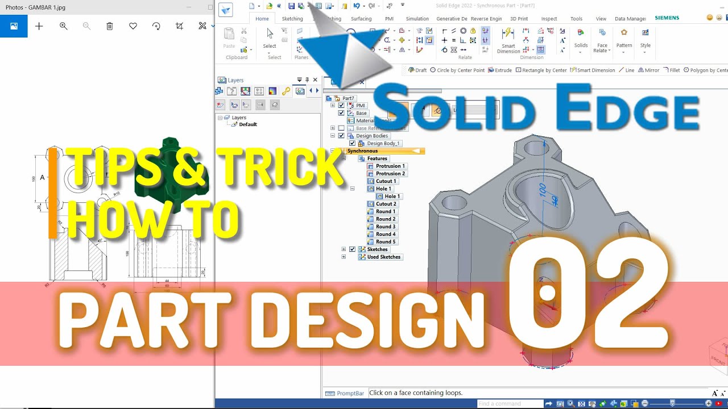728x409 pixels.
Task: Expand the Sketches node
Action: coord(344,249)
